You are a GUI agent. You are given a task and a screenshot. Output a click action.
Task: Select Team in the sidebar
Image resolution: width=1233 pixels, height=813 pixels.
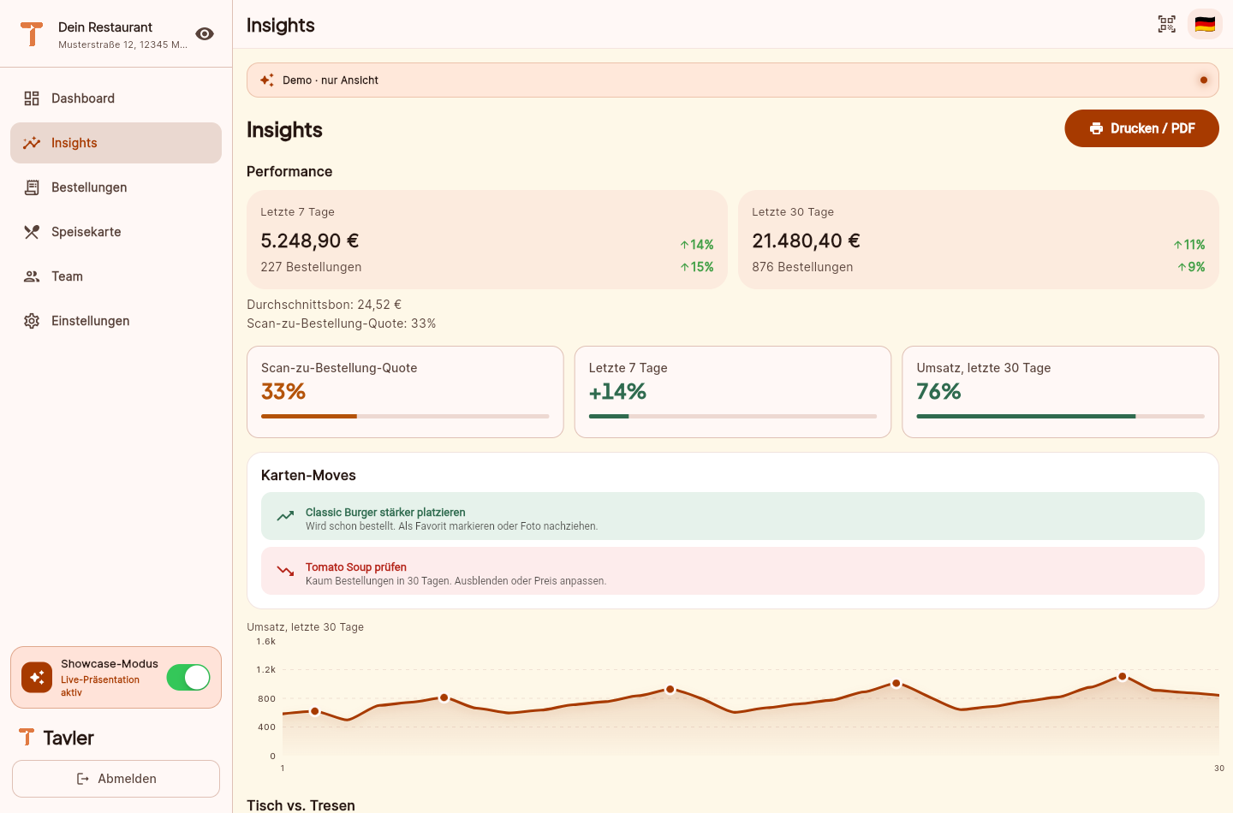click(x=116, y=276)
